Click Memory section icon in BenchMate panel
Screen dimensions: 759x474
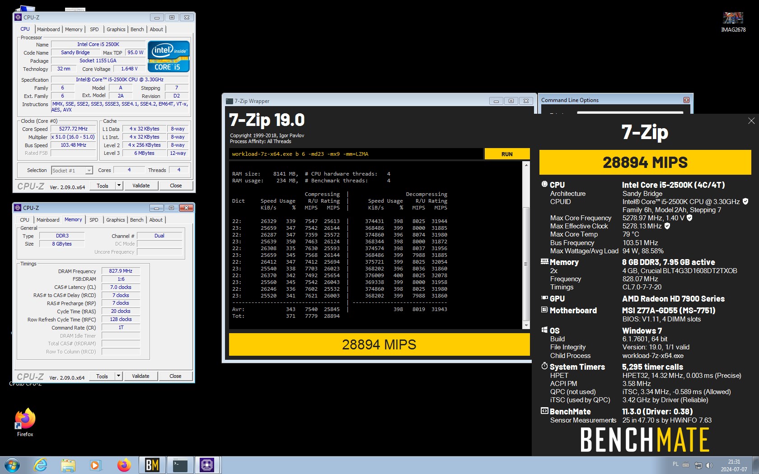[544, 261]
